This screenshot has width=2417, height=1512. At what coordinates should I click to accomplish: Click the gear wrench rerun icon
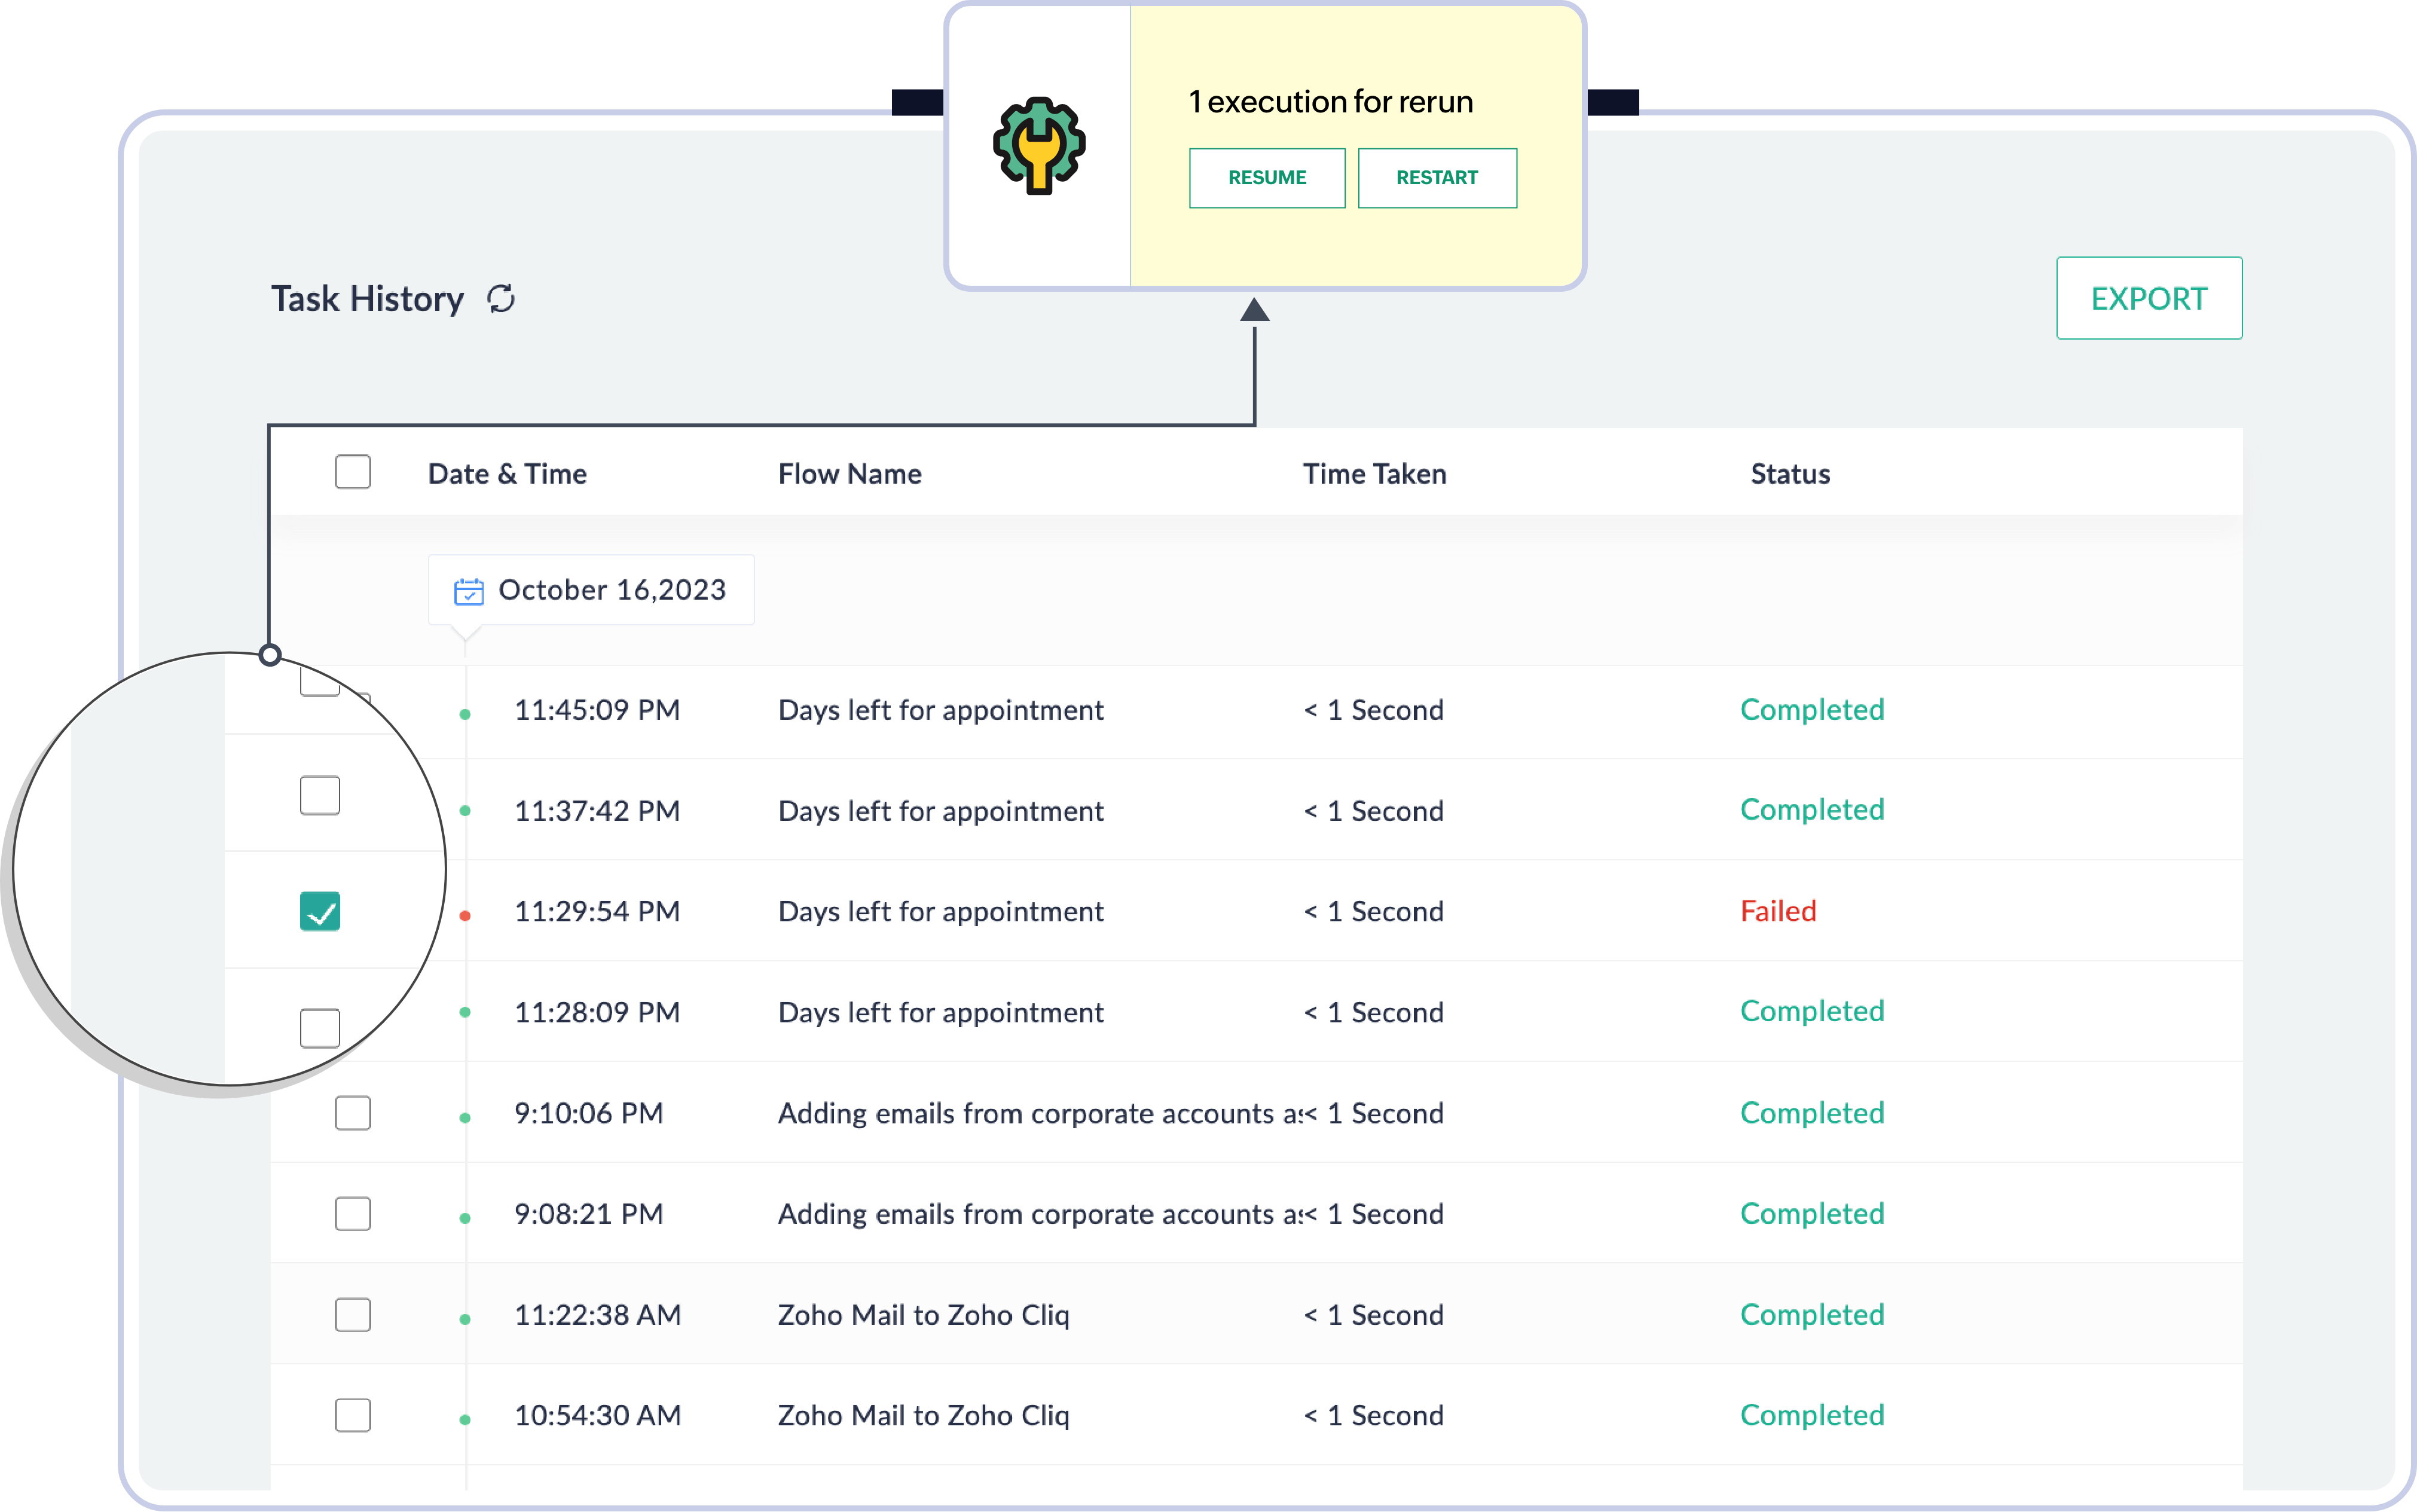pyautogui.click(x=1039, y=146)
